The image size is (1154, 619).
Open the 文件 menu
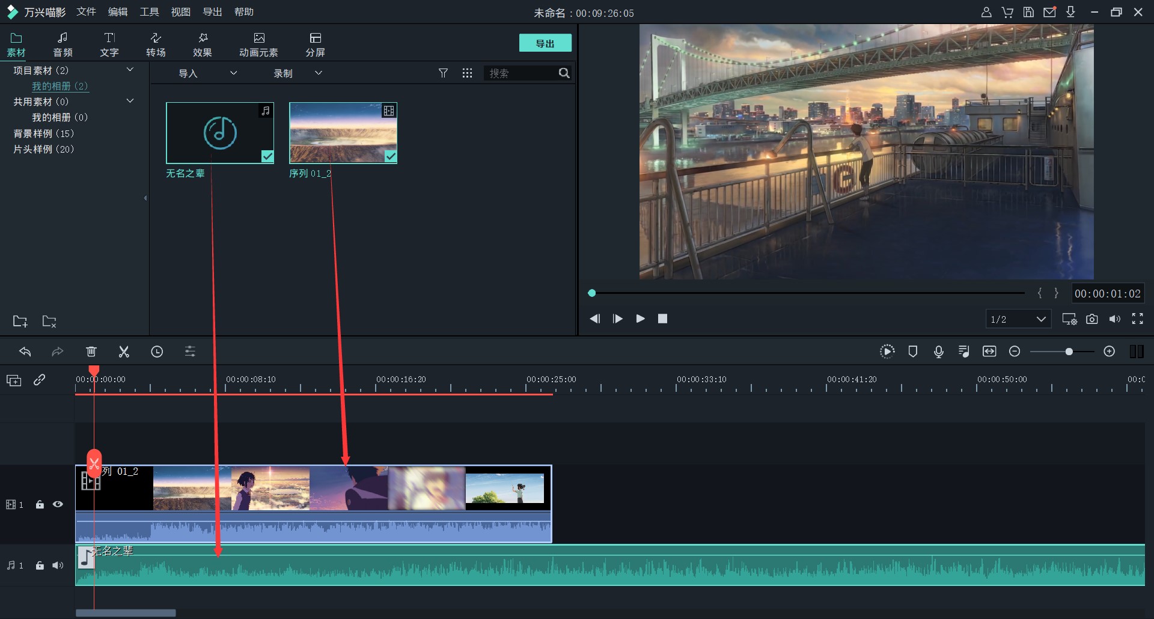(x=86, y=12)
